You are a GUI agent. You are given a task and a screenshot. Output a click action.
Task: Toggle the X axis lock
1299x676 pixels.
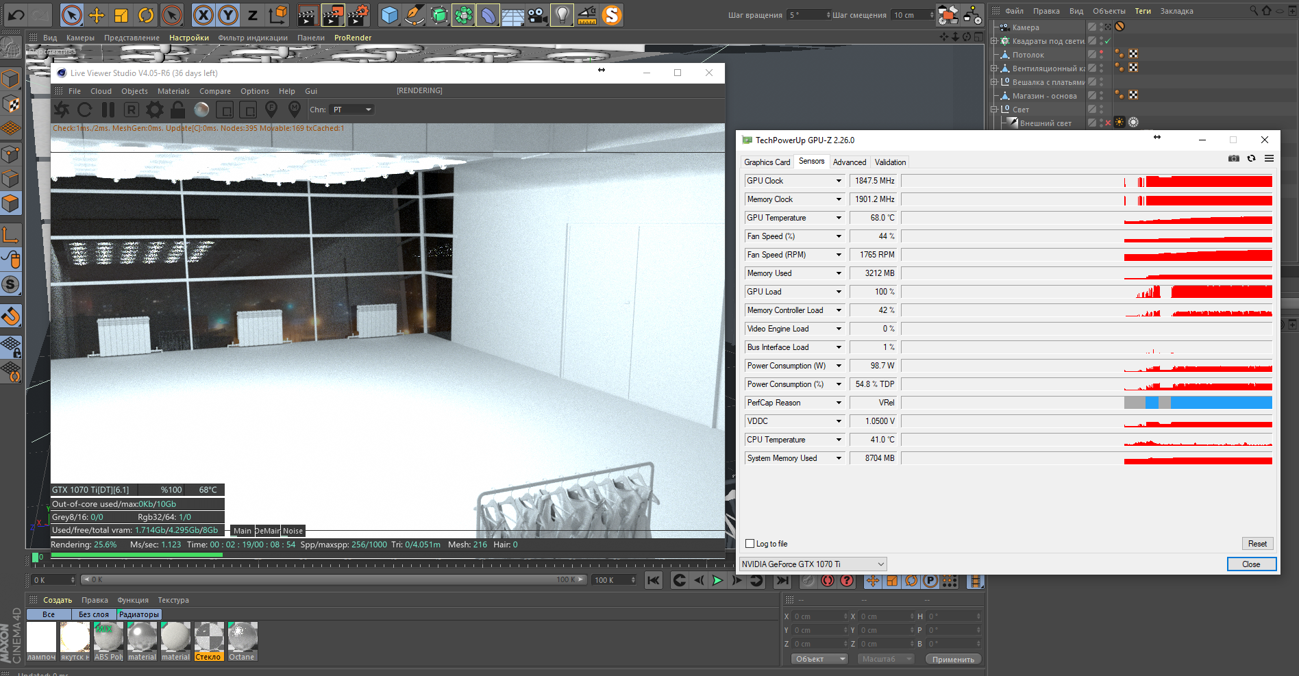point(203,14)
